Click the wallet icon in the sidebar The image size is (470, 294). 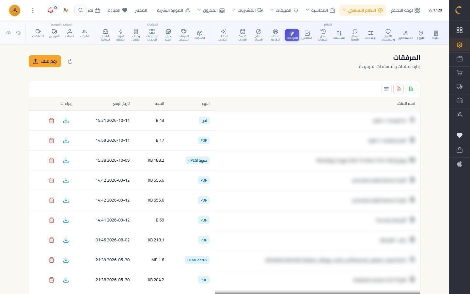(460, 59)
